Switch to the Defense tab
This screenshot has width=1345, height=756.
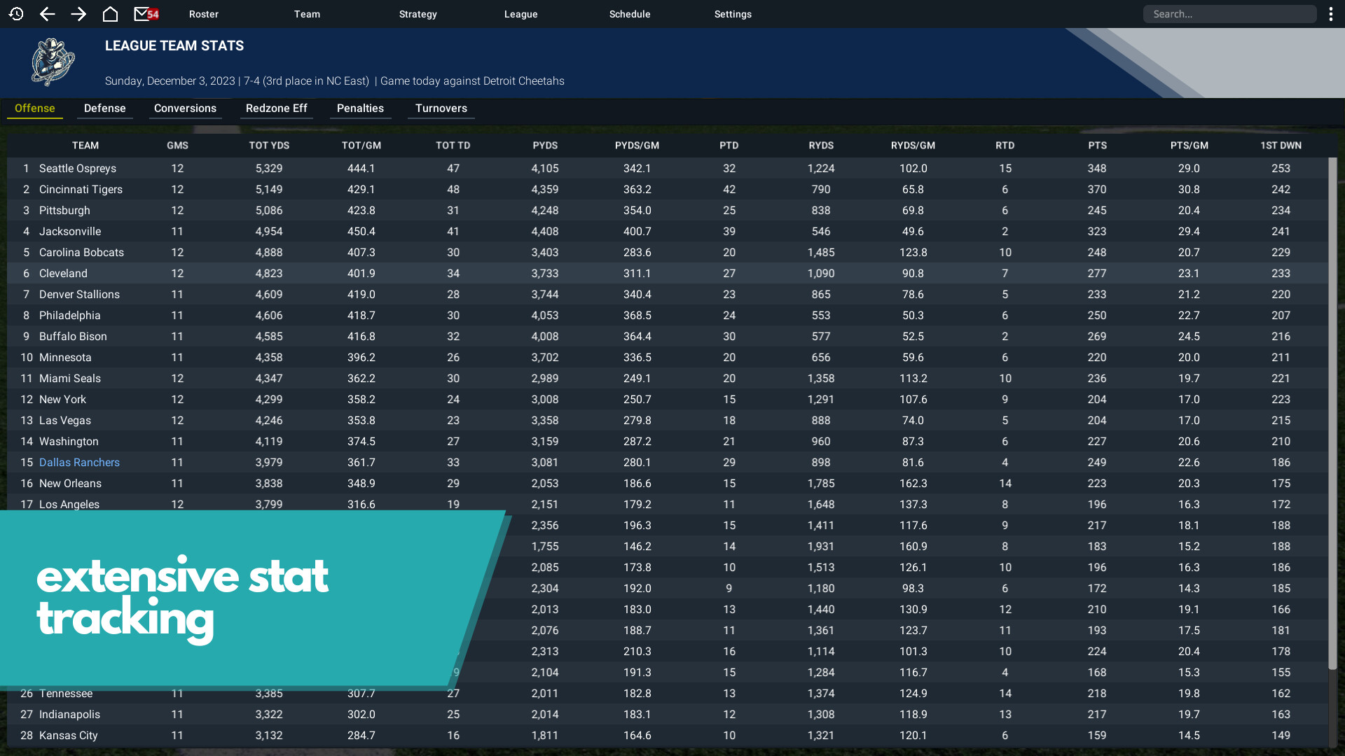coord(105,108)
